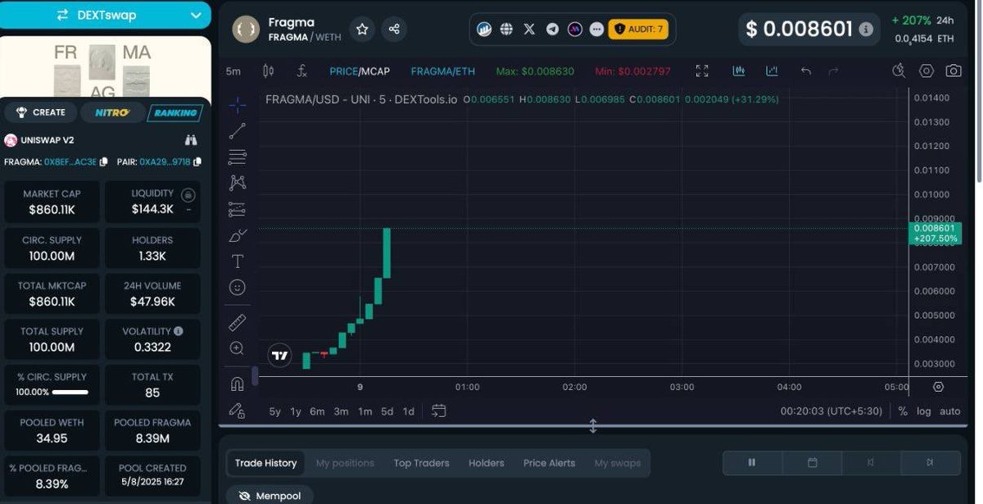Click the TradingView logo on chart

click(x=280, y=355)
